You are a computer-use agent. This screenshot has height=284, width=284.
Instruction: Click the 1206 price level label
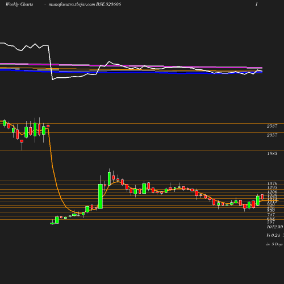pos(272,192)
